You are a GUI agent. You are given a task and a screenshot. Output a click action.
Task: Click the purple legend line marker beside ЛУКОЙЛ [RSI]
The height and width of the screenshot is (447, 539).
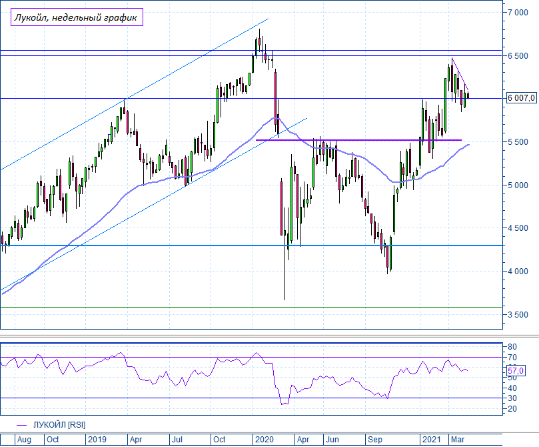click(x=22, y=426)
